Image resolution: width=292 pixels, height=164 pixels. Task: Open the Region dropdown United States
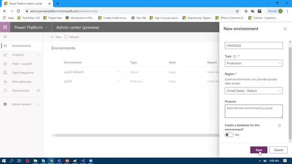coord(254,91)
